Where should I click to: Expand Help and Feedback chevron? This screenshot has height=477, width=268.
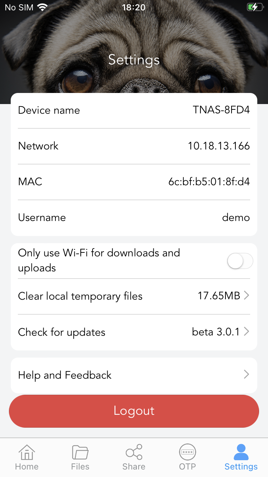click(247, 374)
